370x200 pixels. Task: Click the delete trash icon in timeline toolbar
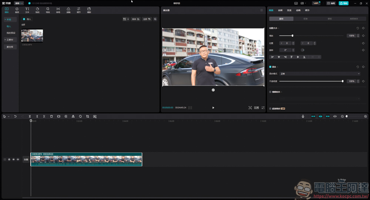pyautogui.click(x=51, y=116)
